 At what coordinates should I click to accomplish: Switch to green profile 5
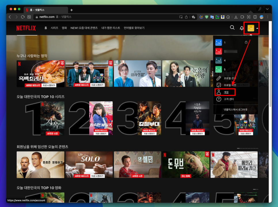tap(218, 69)
